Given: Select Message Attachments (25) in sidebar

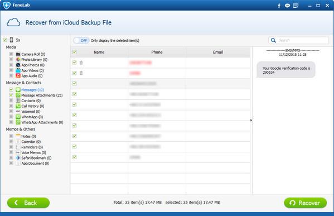Looking at the screenshot, I should pos(42,95).
